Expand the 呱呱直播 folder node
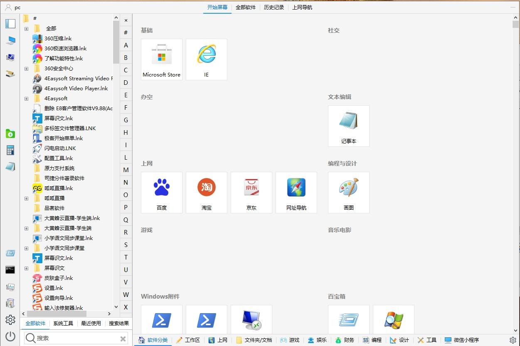520x346 pixels. tap(26, 198)
